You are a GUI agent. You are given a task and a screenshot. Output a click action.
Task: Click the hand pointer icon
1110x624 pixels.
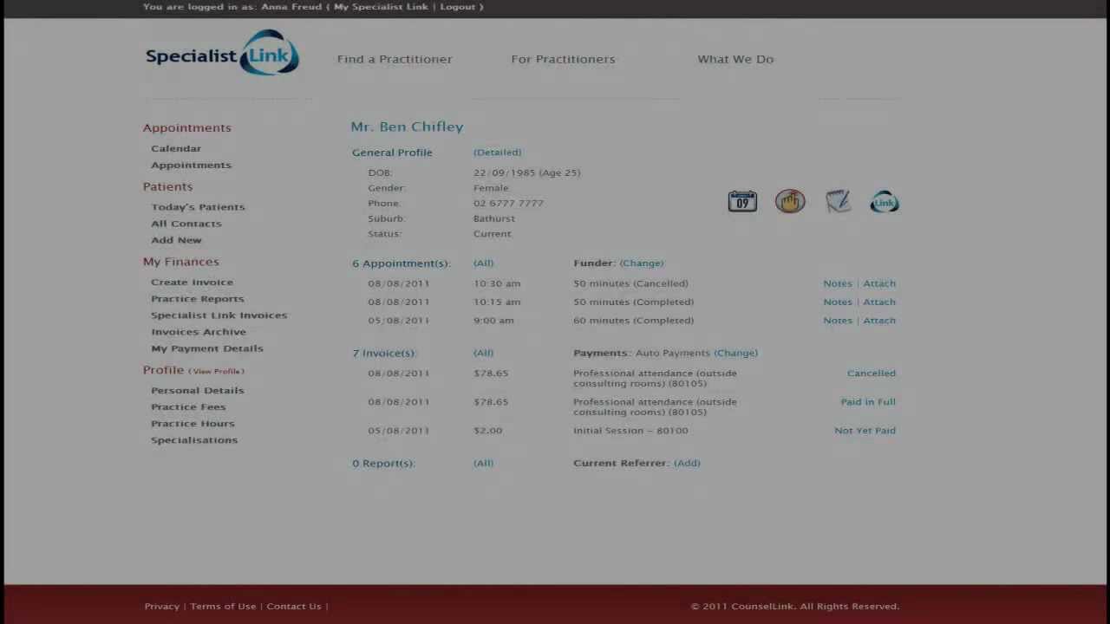(x=790, y=202)
